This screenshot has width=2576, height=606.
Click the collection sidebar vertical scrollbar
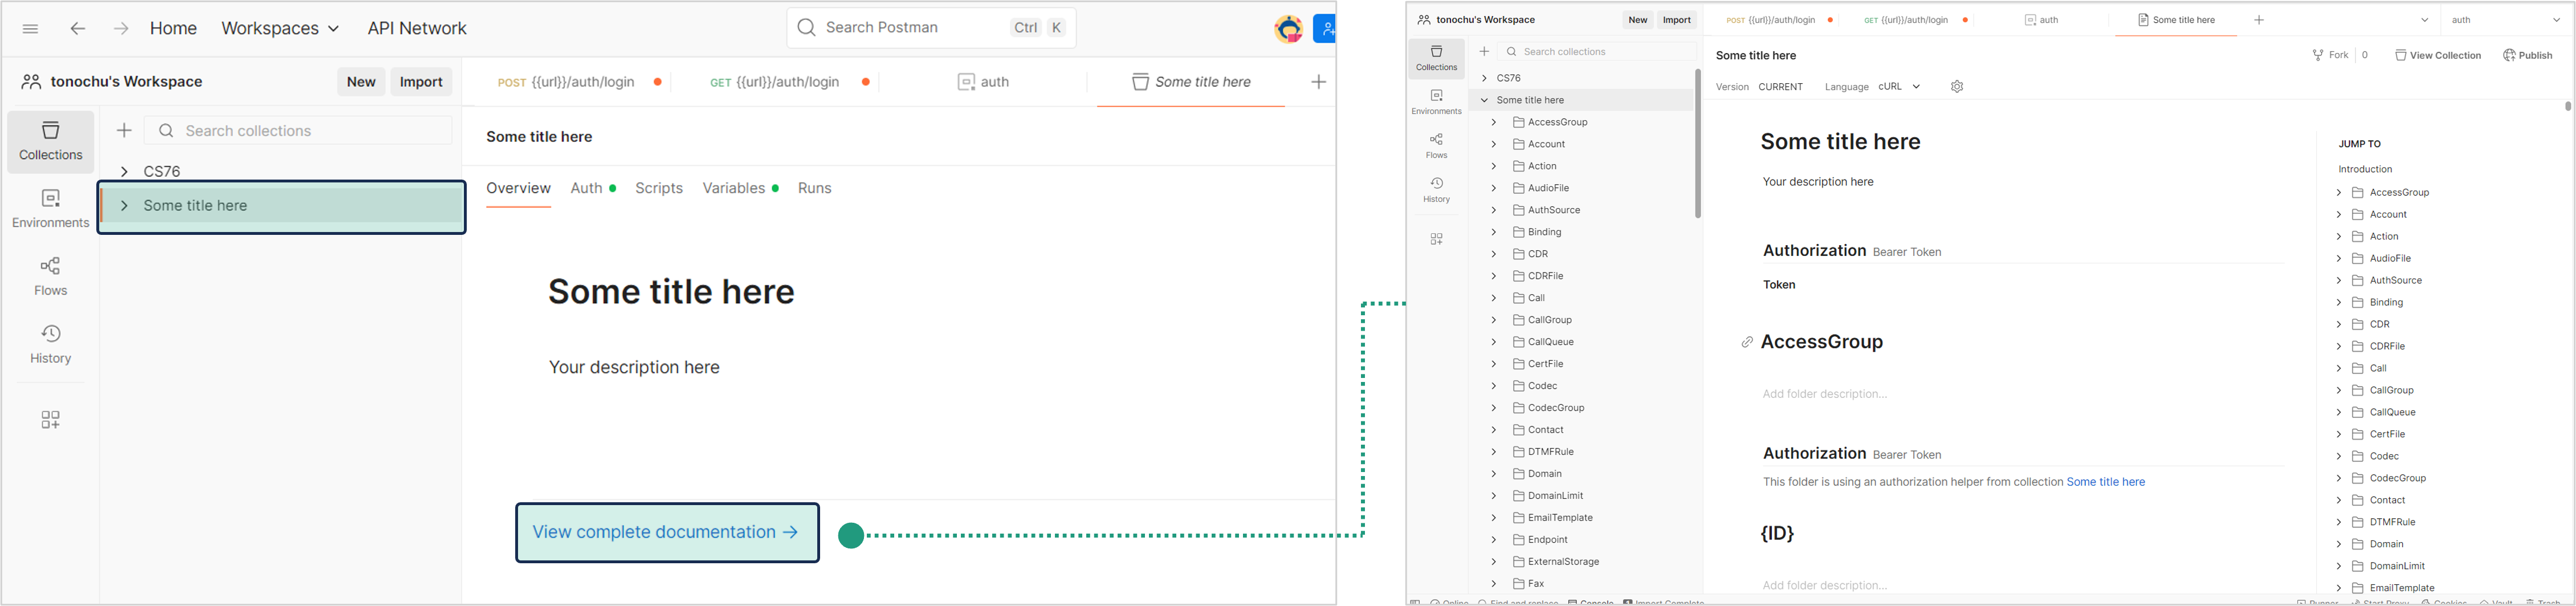(x=1697, y=144)
